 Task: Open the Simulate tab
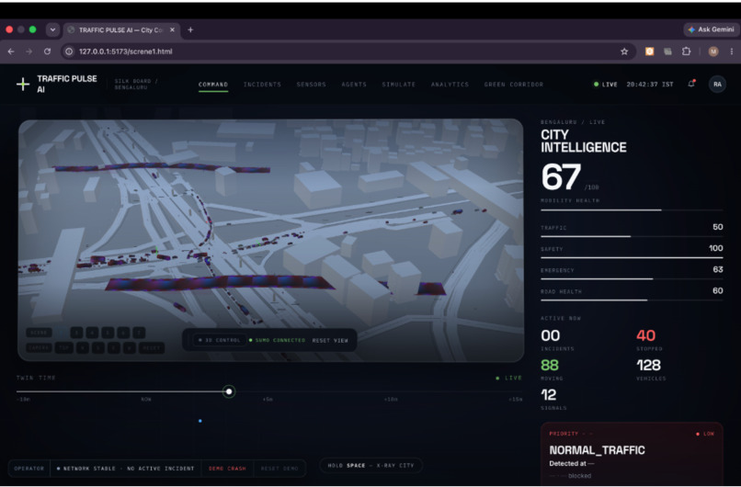click(399, 85)
